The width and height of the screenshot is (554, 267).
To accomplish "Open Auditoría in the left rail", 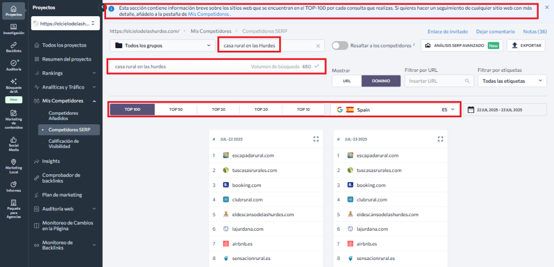I will pos(14,65).
